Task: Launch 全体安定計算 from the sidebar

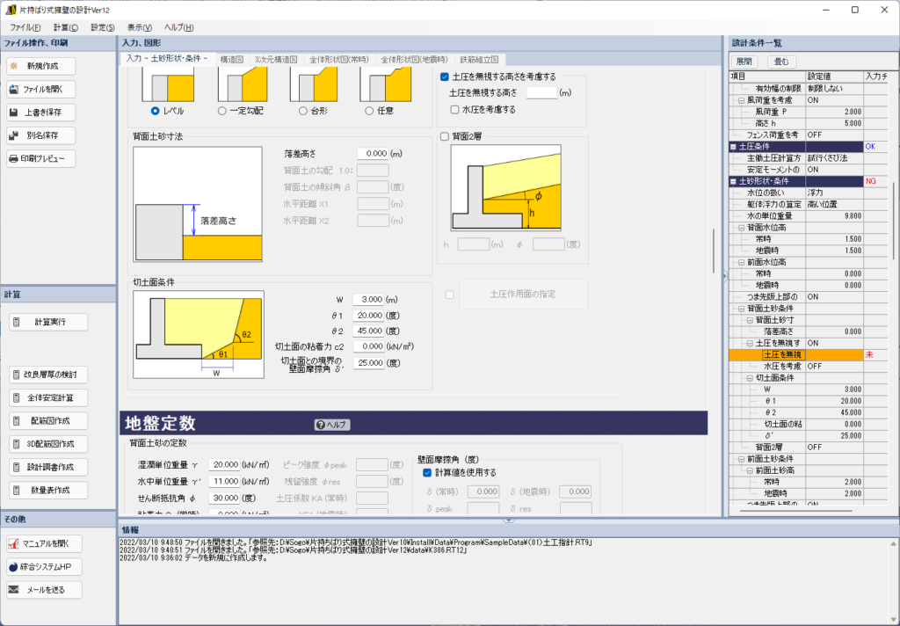Action: 48,397
